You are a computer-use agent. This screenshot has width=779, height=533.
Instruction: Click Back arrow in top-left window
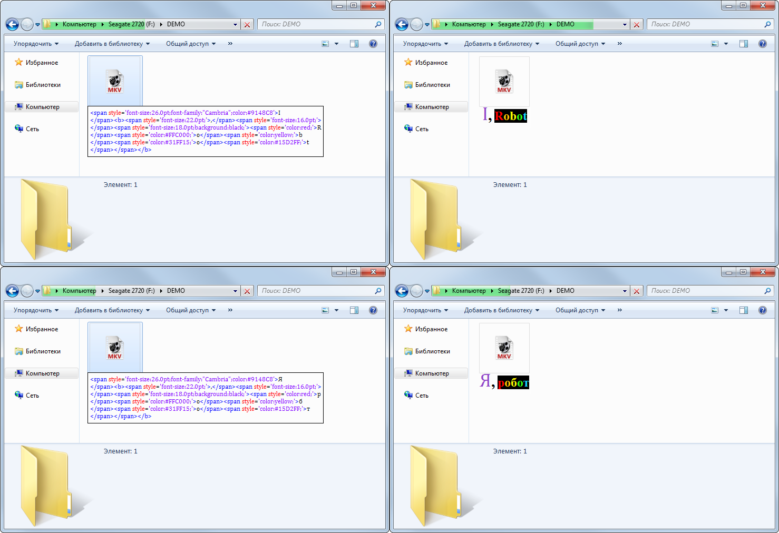point(12,24)
